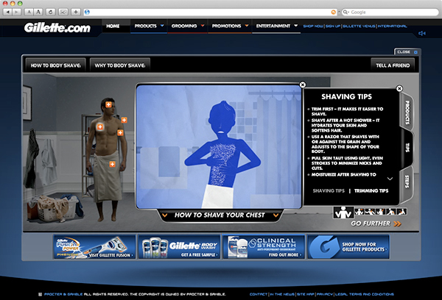
Task: Expand the ENTERTAINMENT dropdown menu
Action: tap(276, 26)
